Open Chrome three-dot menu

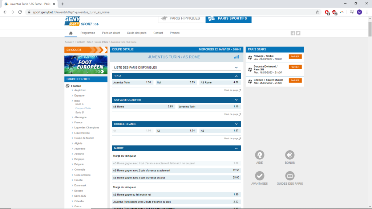click(367, 12)
